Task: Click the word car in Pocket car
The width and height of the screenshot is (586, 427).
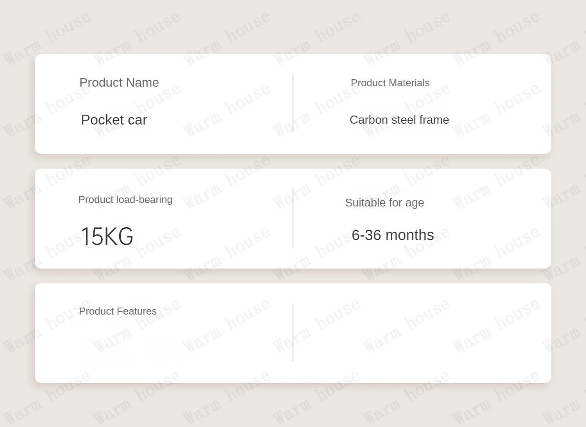Action: click(137, 120)
